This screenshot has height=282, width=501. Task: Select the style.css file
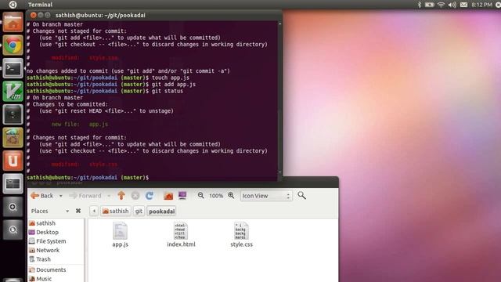tap(242, 235)
